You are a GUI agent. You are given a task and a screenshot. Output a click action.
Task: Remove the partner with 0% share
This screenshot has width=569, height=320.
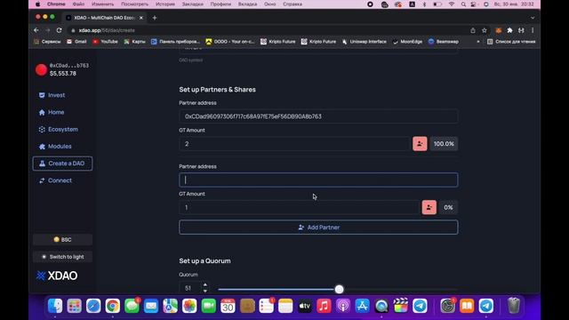(x=429, y=207)
